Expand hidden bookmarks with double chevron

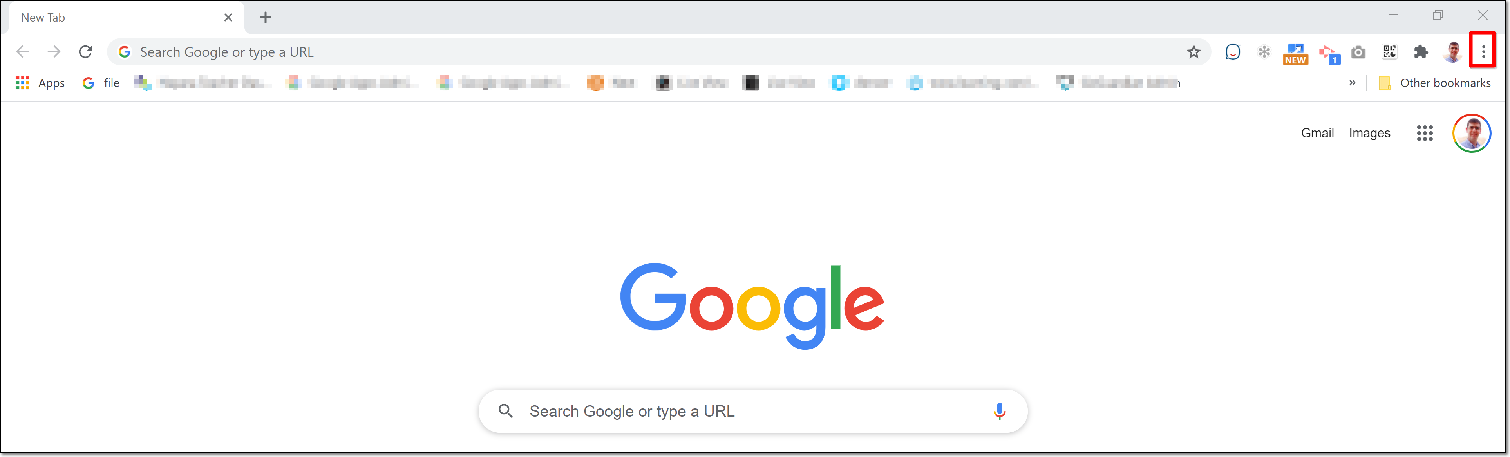(1352, 83)
